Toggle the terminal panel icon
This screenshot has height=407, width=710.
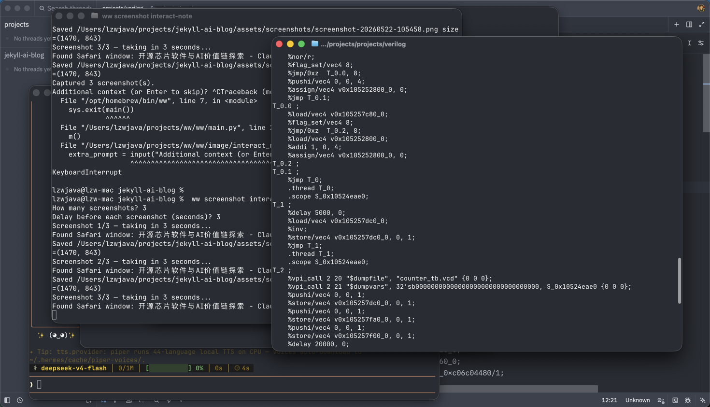[x=675, y=400]
